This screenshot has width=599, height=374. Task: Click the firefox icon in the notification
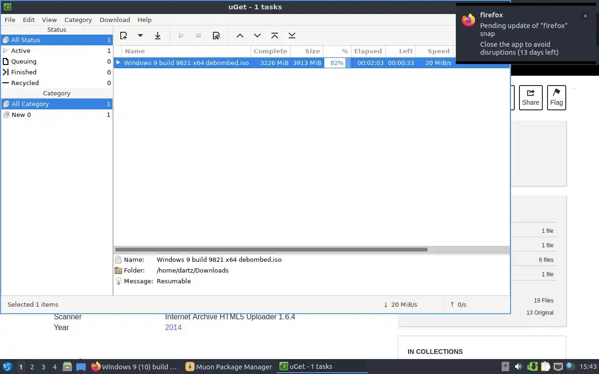(x=468, y=20)
